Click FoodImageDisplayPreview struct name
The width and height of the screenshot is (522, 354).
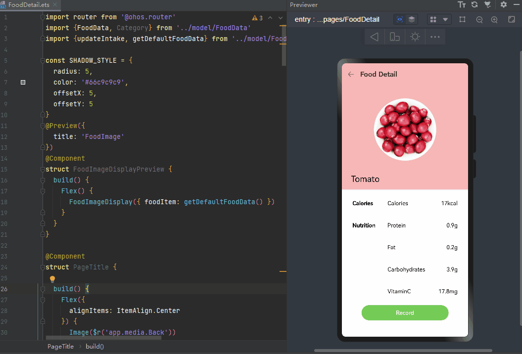(119, 170)
